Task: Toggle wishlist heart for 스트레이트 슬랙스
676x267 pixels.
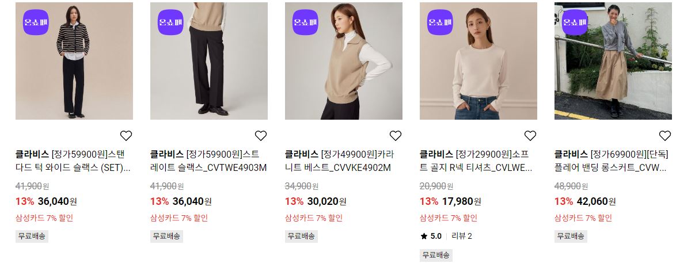Action: click(x=261, y=136)
